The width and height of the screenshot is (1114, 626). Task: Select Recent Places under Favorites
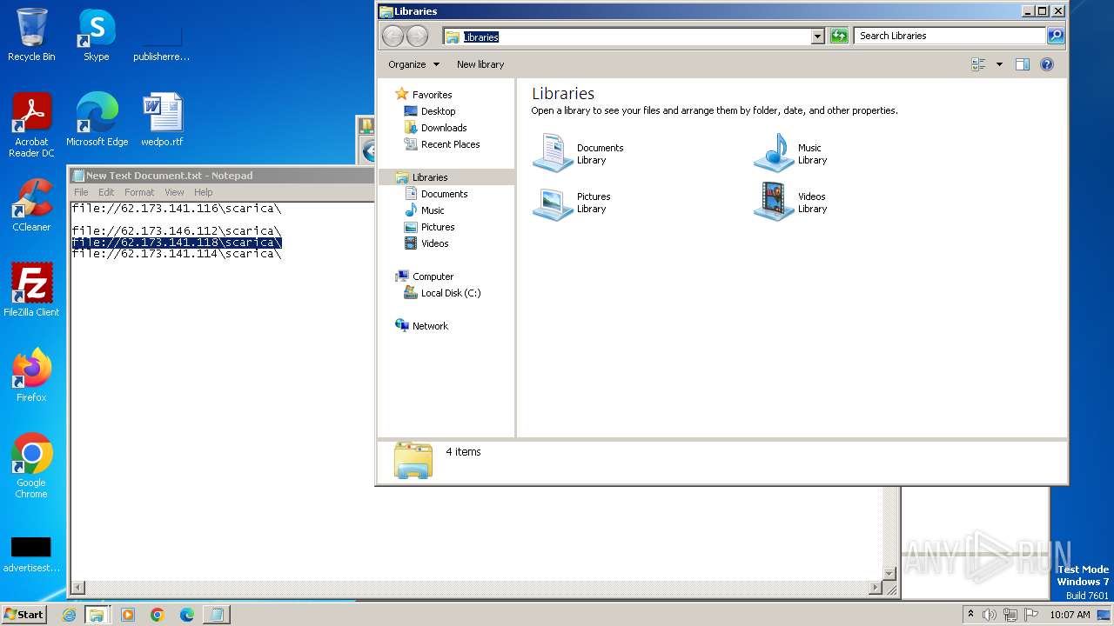pos(450,144)
